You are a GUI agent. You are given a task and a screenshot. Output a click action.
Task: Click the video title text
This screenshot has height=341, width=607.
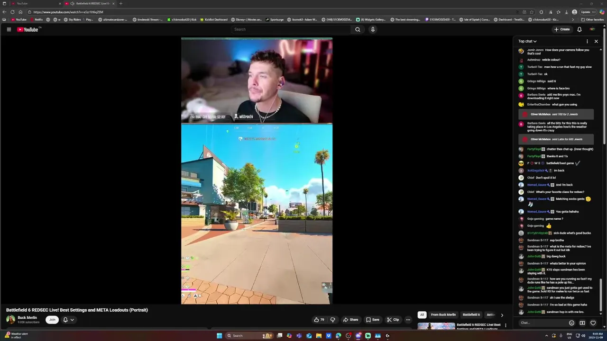[x=77, y=310]
